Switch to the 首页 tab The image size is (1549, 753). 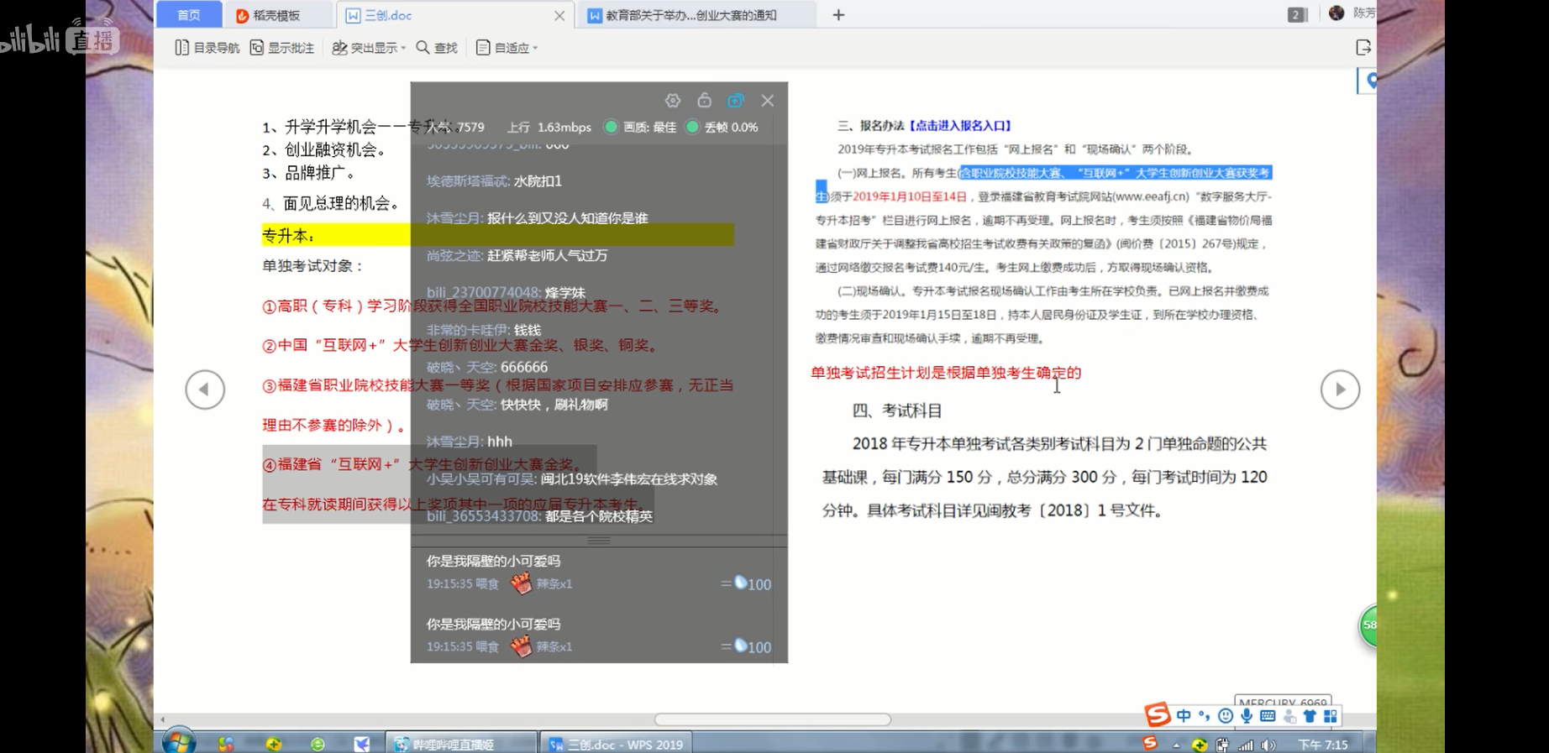pyautogui.click(x=189, y=15)
